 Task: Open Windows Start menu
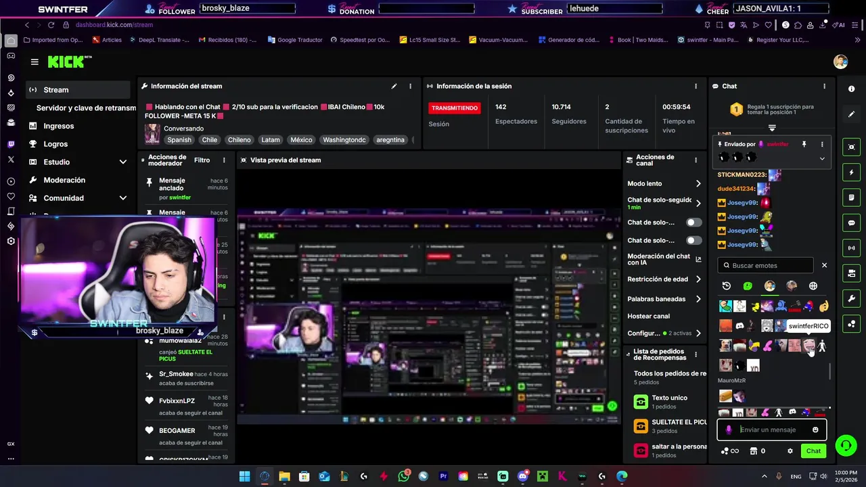pos(244,476)
